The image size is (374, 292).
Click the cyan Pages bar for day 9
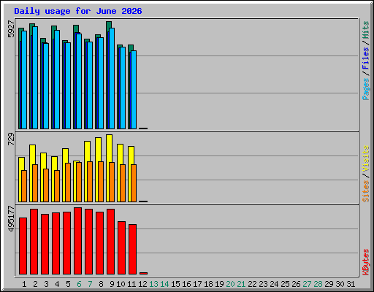pyautogui.click(x=112, y=78)
